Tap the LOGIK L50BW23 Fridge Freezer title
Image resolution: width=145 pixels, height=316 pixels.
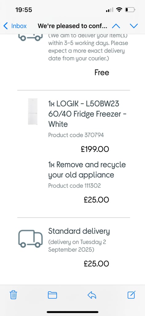point(88,114)
